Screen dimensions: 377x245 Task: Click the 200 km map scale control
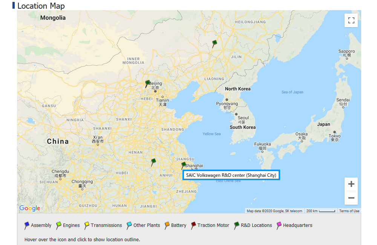[x=320, y=211]
